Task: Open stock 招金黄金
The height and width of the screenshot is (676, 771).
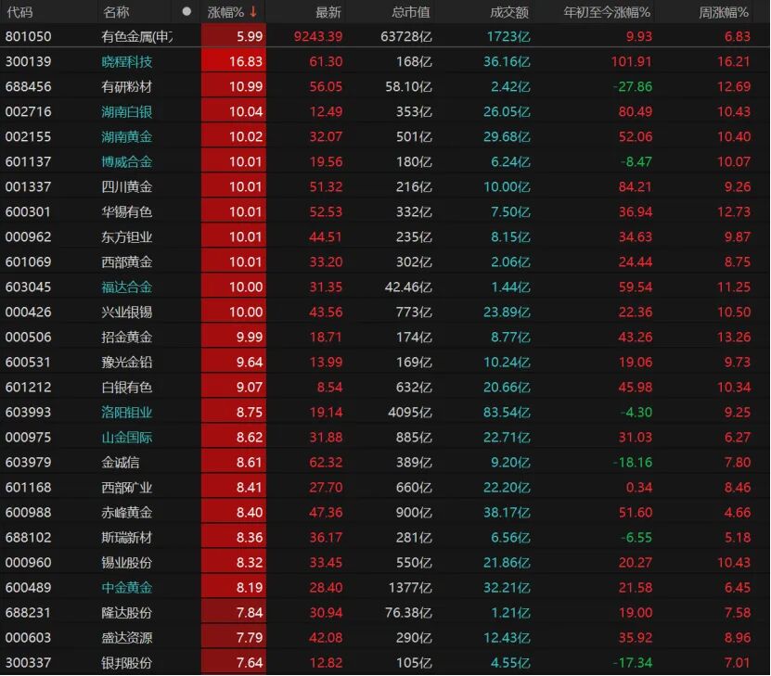Action: [127, 337]
